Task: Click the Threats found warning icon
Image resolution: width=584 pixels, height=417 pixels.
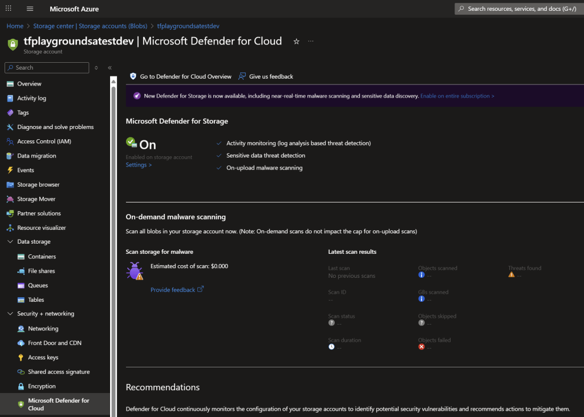Action: point(512,275)
